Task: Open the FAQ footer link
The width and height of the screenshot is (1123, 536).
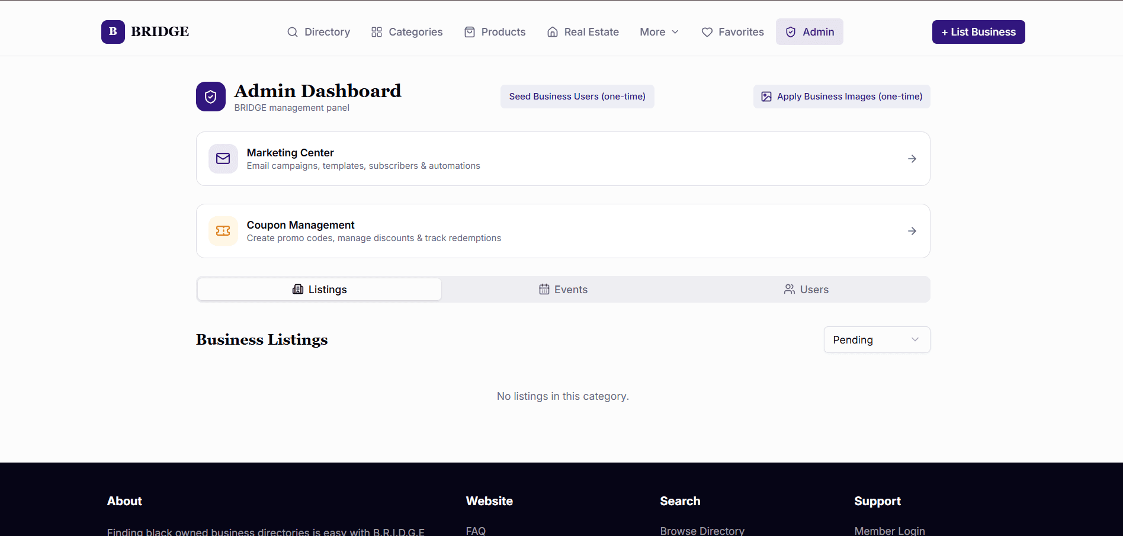Action: pos(476,531)
